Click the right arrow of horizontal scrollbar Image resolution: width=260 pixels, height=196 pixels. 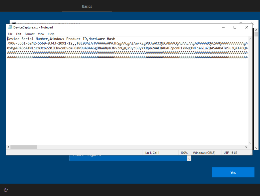point(246,147)
